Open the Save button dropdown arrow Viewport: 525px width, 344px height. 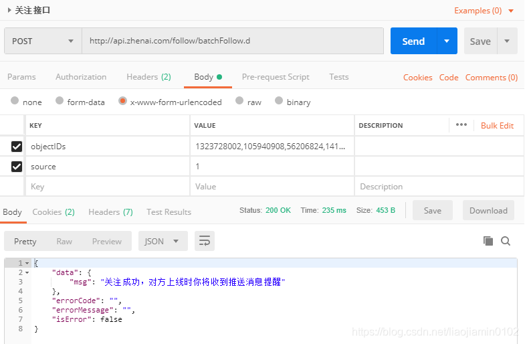click(507, 41)
